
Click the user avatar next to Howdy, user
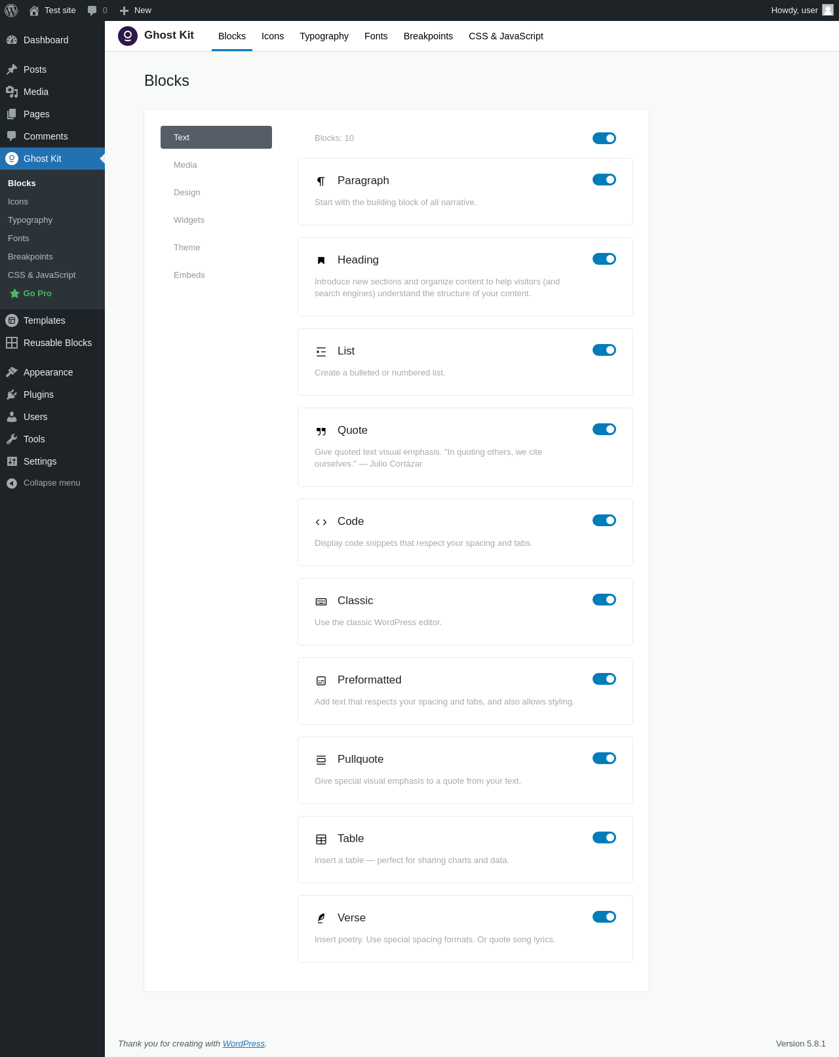[x=828, y=10]
